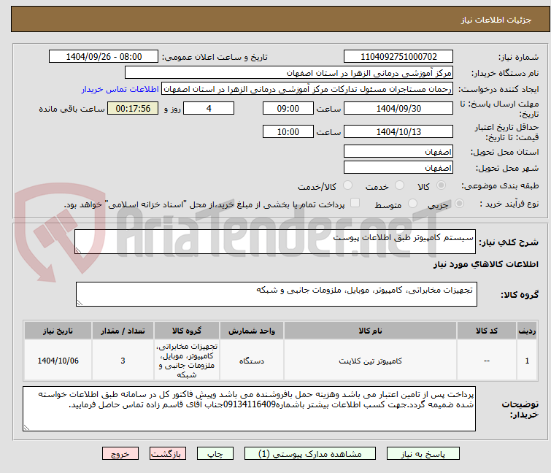Click the delivery city field اصفهان
The image size is (551, 473).
398,168
